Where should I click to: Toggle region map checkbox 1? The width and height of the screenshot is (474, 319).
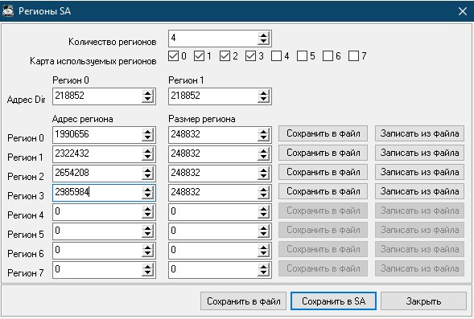click(199, 55)
